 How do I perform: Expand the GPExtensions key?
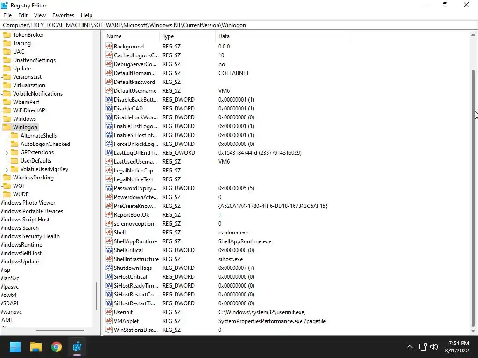pyautogui.click(x=7, y=152)
